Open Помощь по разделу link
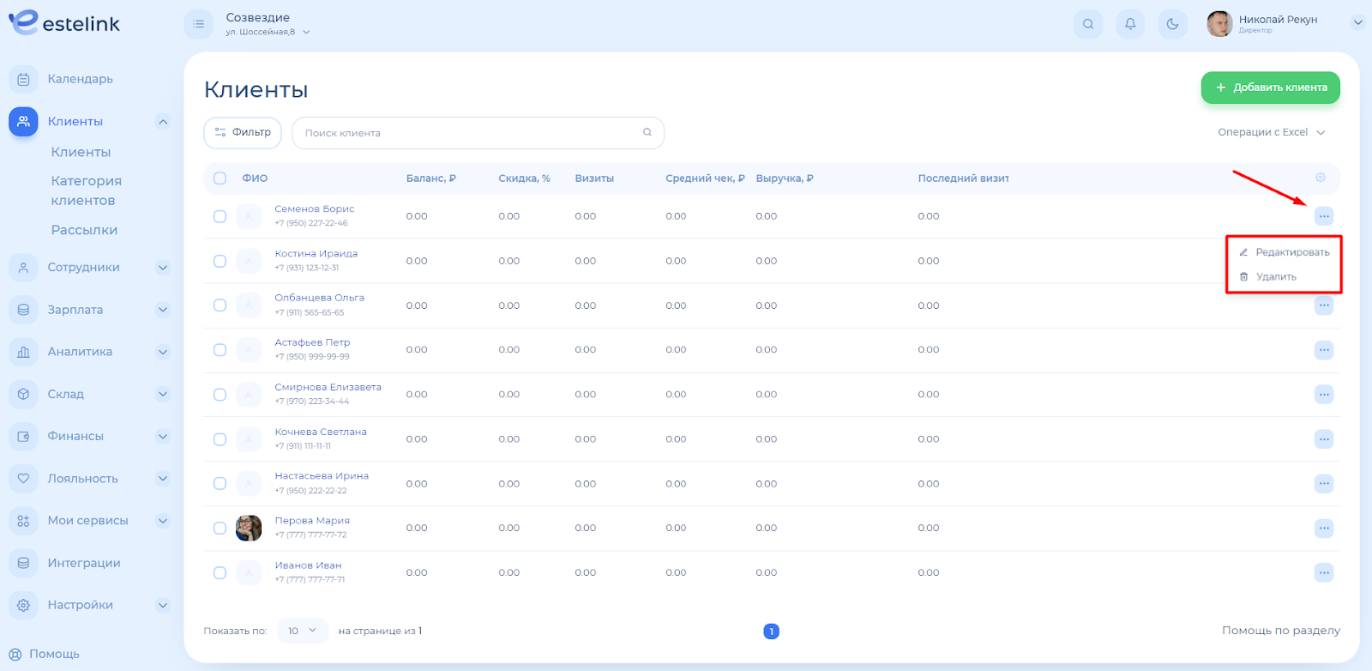 pos(1280,631)
